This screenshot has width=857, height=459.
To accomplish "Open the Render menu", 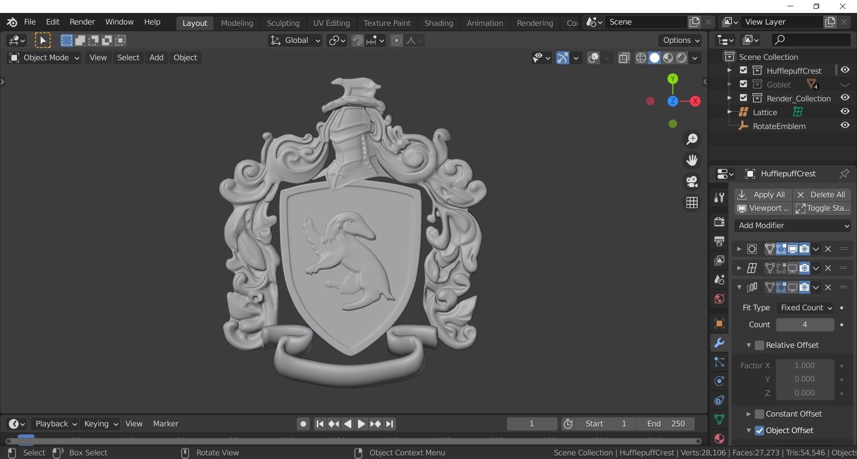I will [82, 22].
